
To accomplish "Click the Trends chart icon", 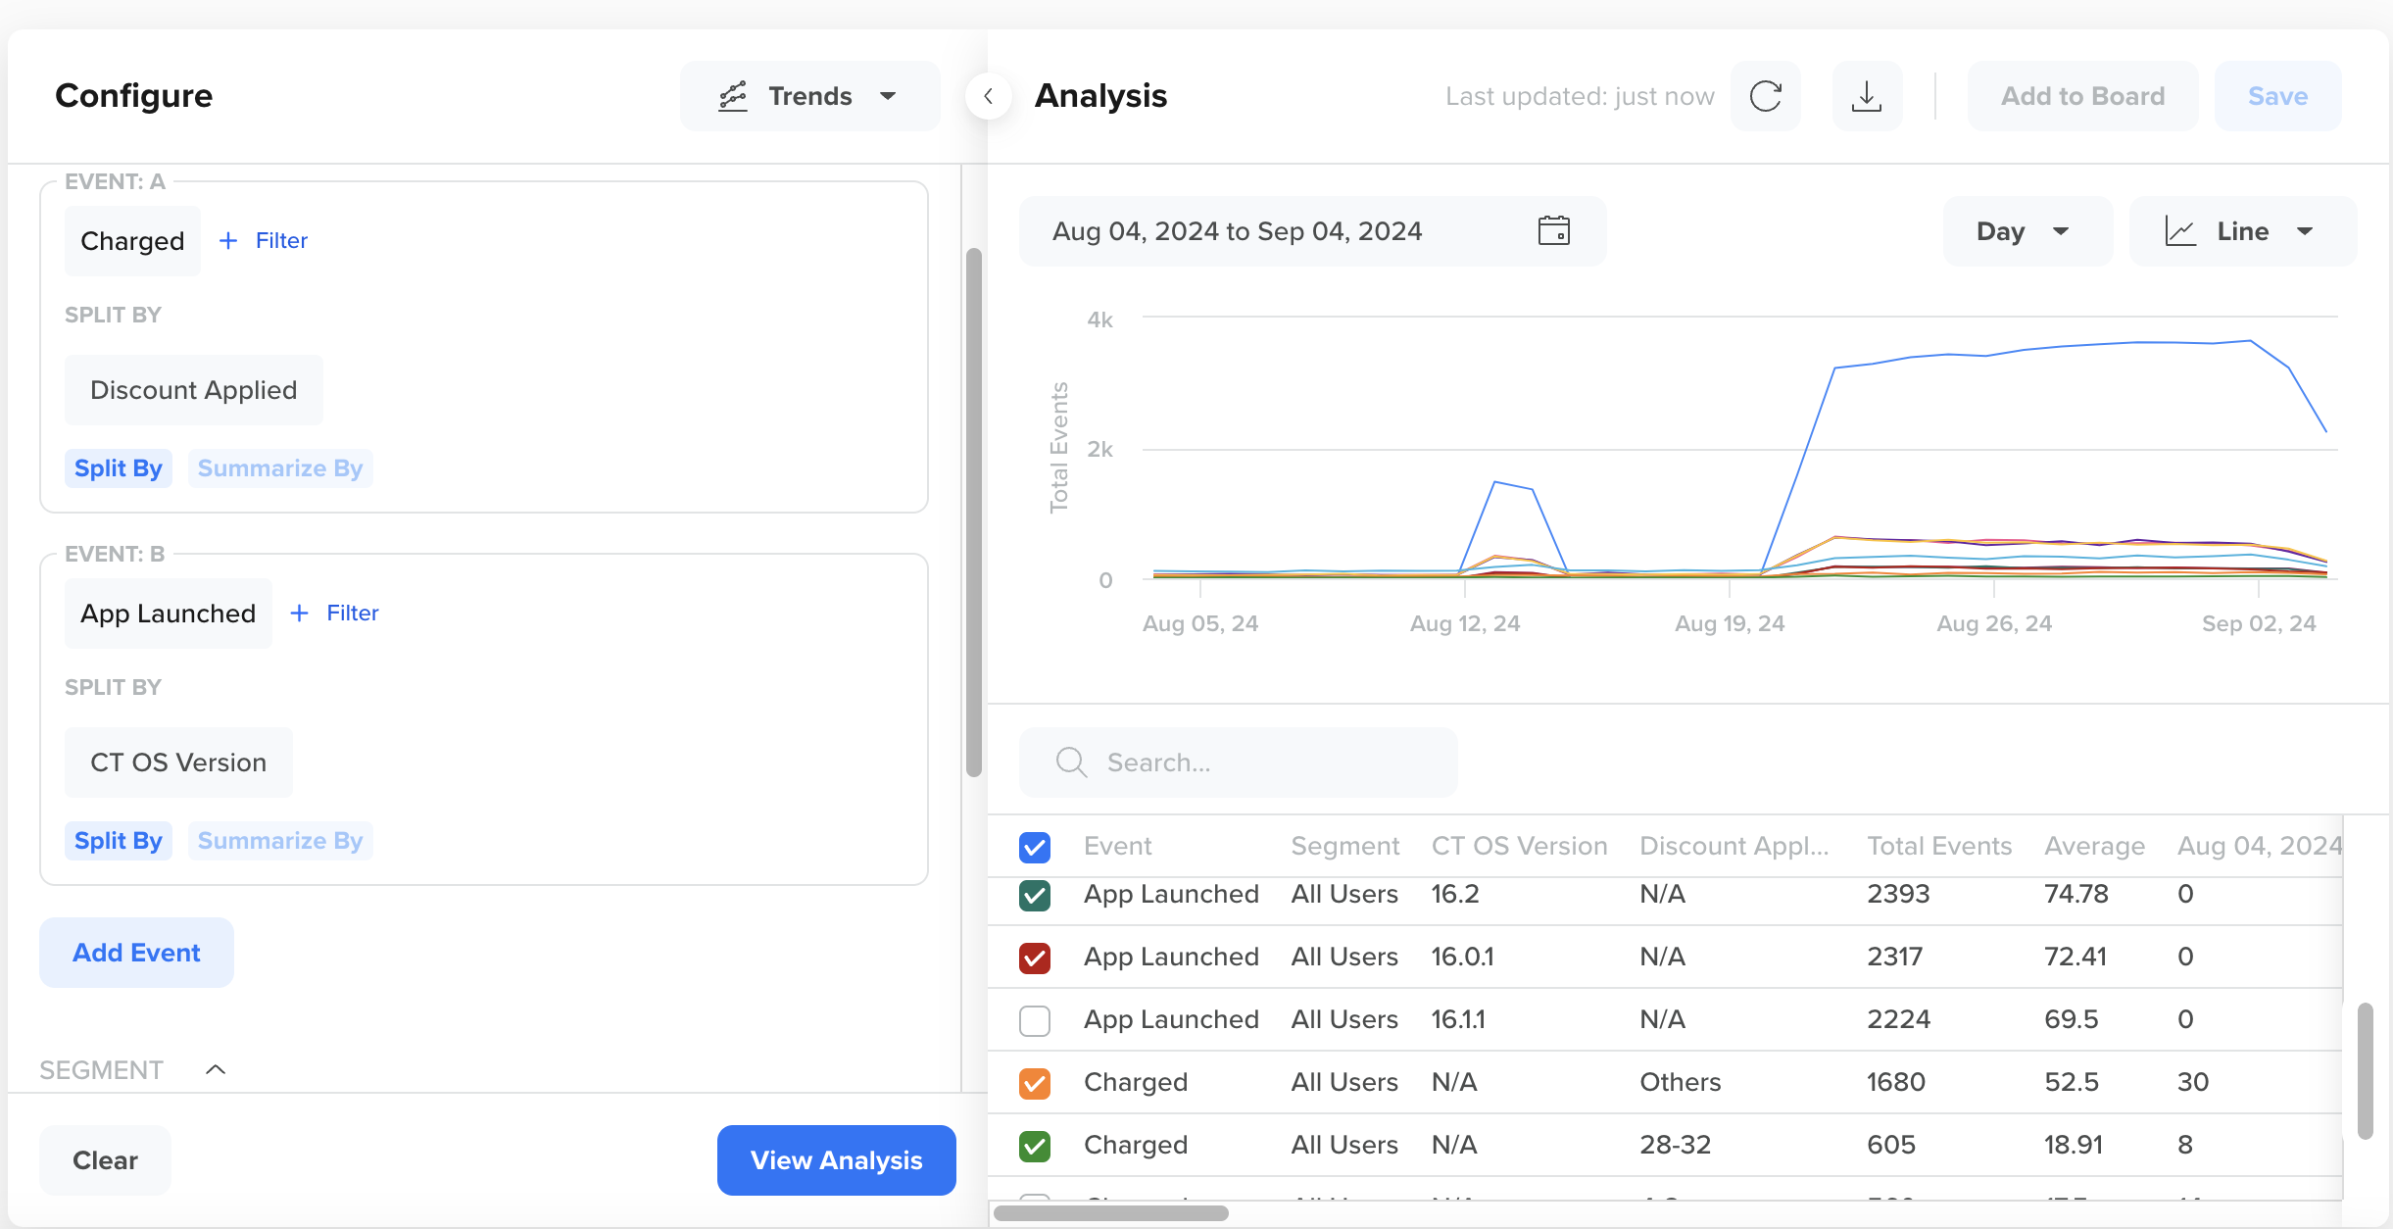I will click(733, 96).
